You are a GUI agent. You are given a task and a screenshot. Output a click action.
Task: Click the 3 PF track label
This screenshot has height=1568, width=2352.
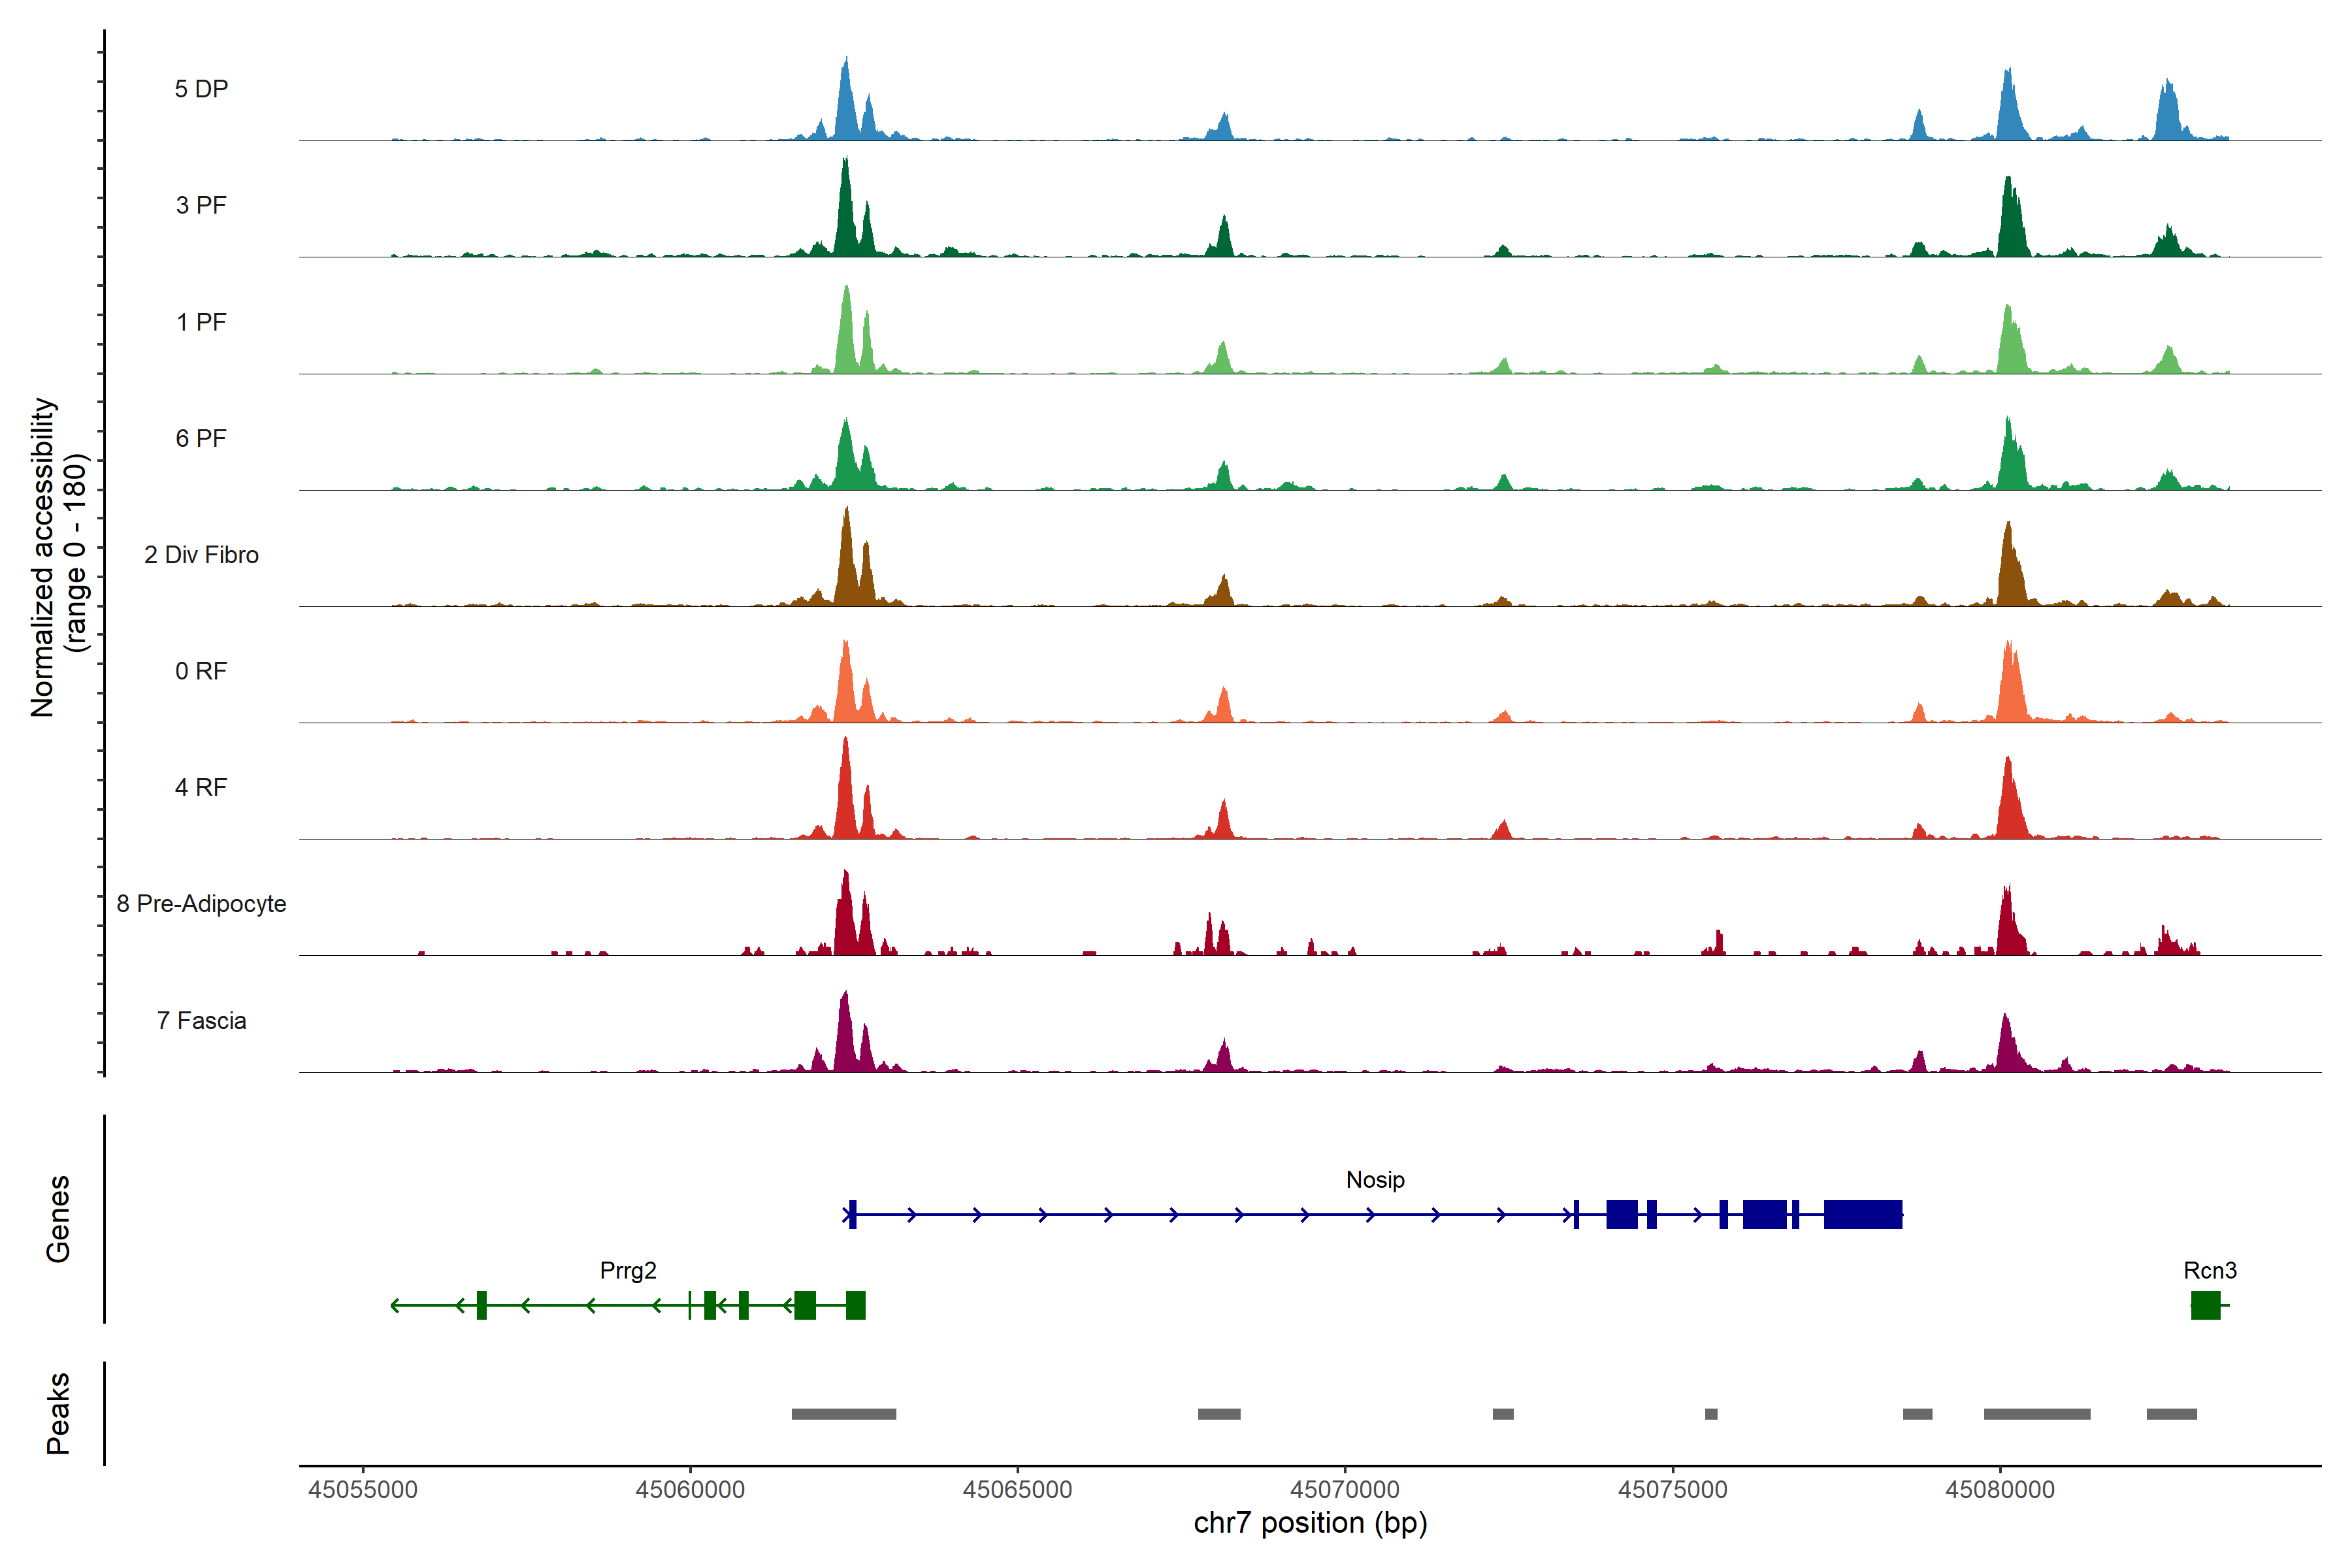point(201,205)
